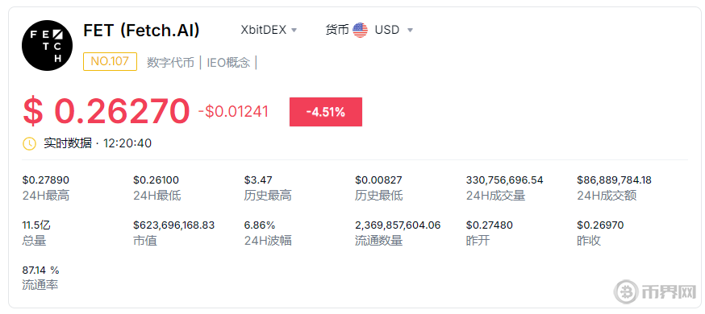Image resolution: width=705 pixels, height=314 pixels.
Task: Click the 币界网 watermark logo
Action: [x=655, y=292]
